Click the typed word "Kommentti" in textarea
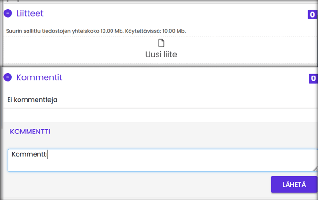Screen dimensions: 318x200 [x=29, y=154]
